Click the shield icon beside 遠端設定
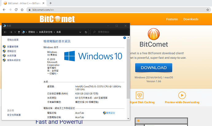The image size is (212, 126). (4, 51)
